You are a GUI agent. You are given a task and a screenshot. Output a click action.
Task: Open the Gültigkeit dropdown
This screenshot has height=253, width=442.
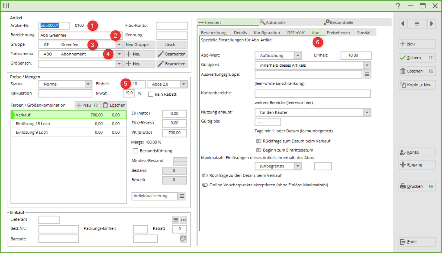pyautogui.click(x=367, y=65)
